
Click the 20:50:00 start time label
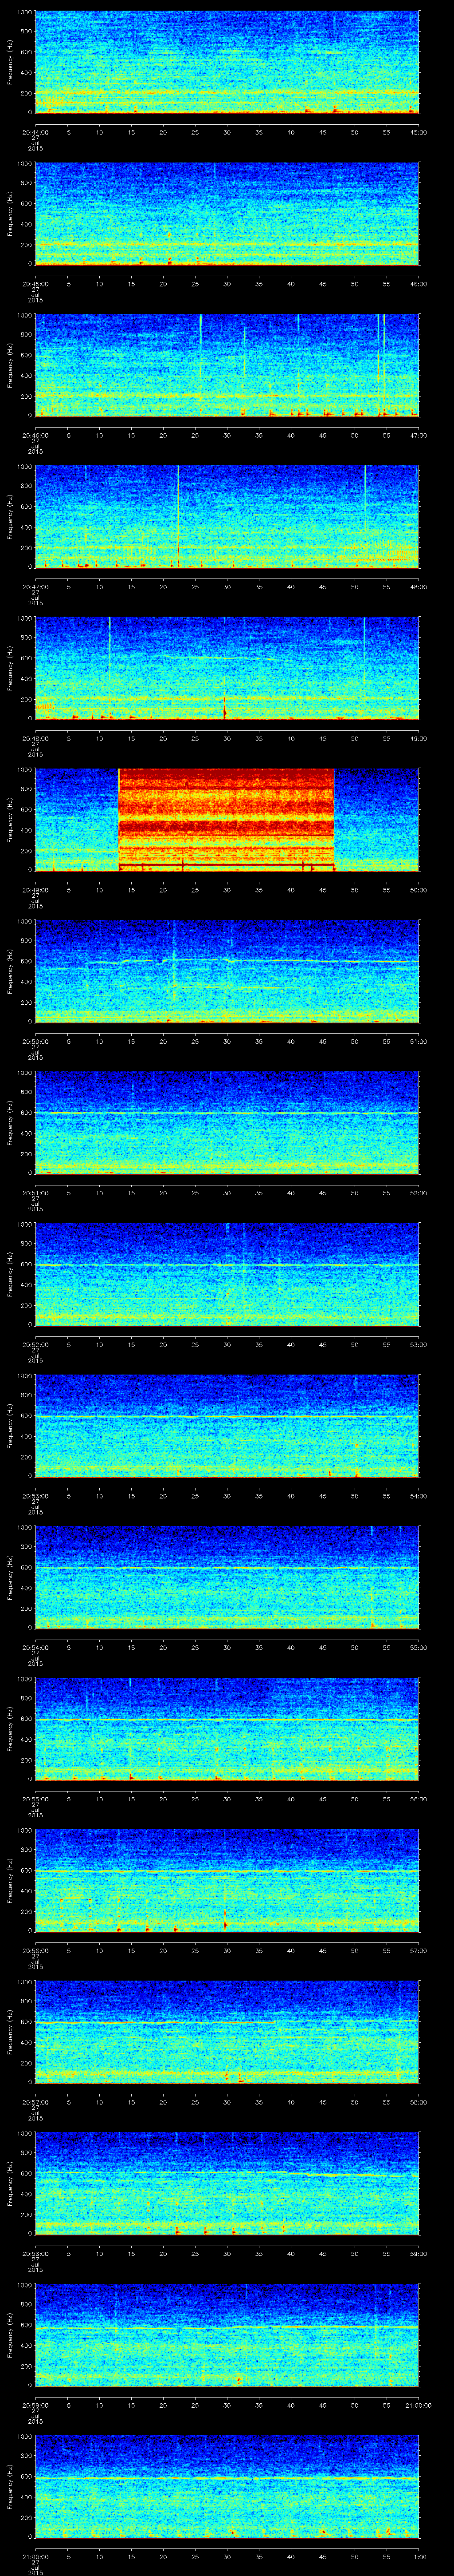35,1041
